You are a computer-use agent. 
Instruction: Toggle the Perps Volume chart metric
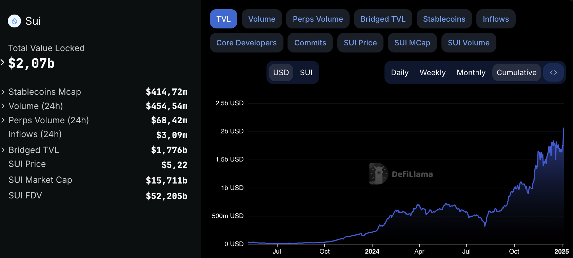click(318, 19)
